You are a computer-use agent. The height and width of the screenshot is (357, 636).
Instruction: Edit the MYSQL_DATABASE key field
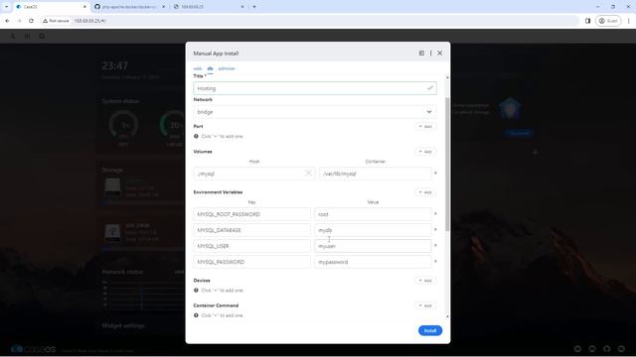click(x=251, y=230)
